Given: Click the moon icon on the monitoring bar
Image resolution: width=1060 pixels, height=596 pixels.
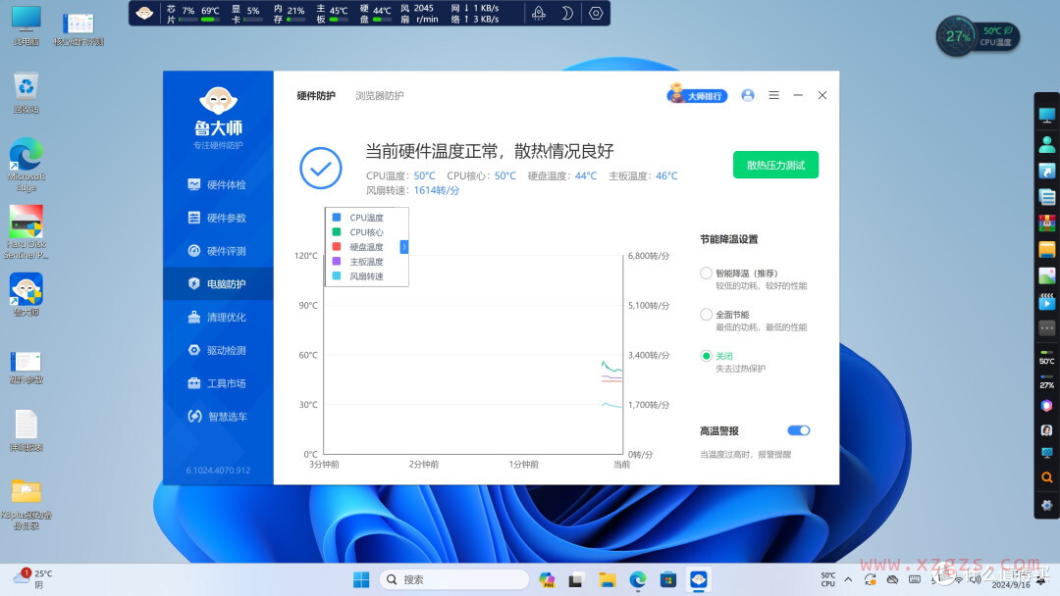Looking at the screenshot, I should coord(567,13).
